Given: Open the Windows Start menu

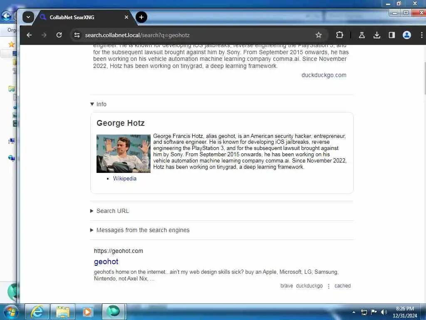Looking at the screenshot, I should click(11, 312).
